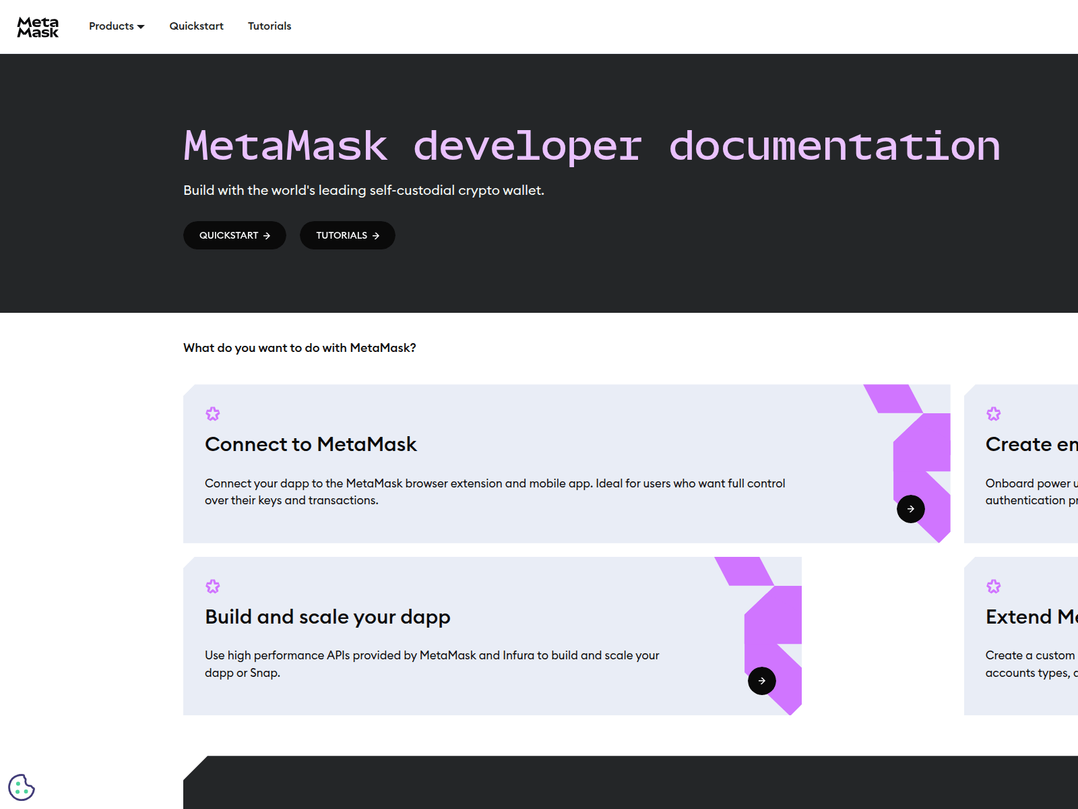The height and width of the screenshot is (809, 1078).
Task: Click the MetaMask logo in the header
Action: [38, 26]
